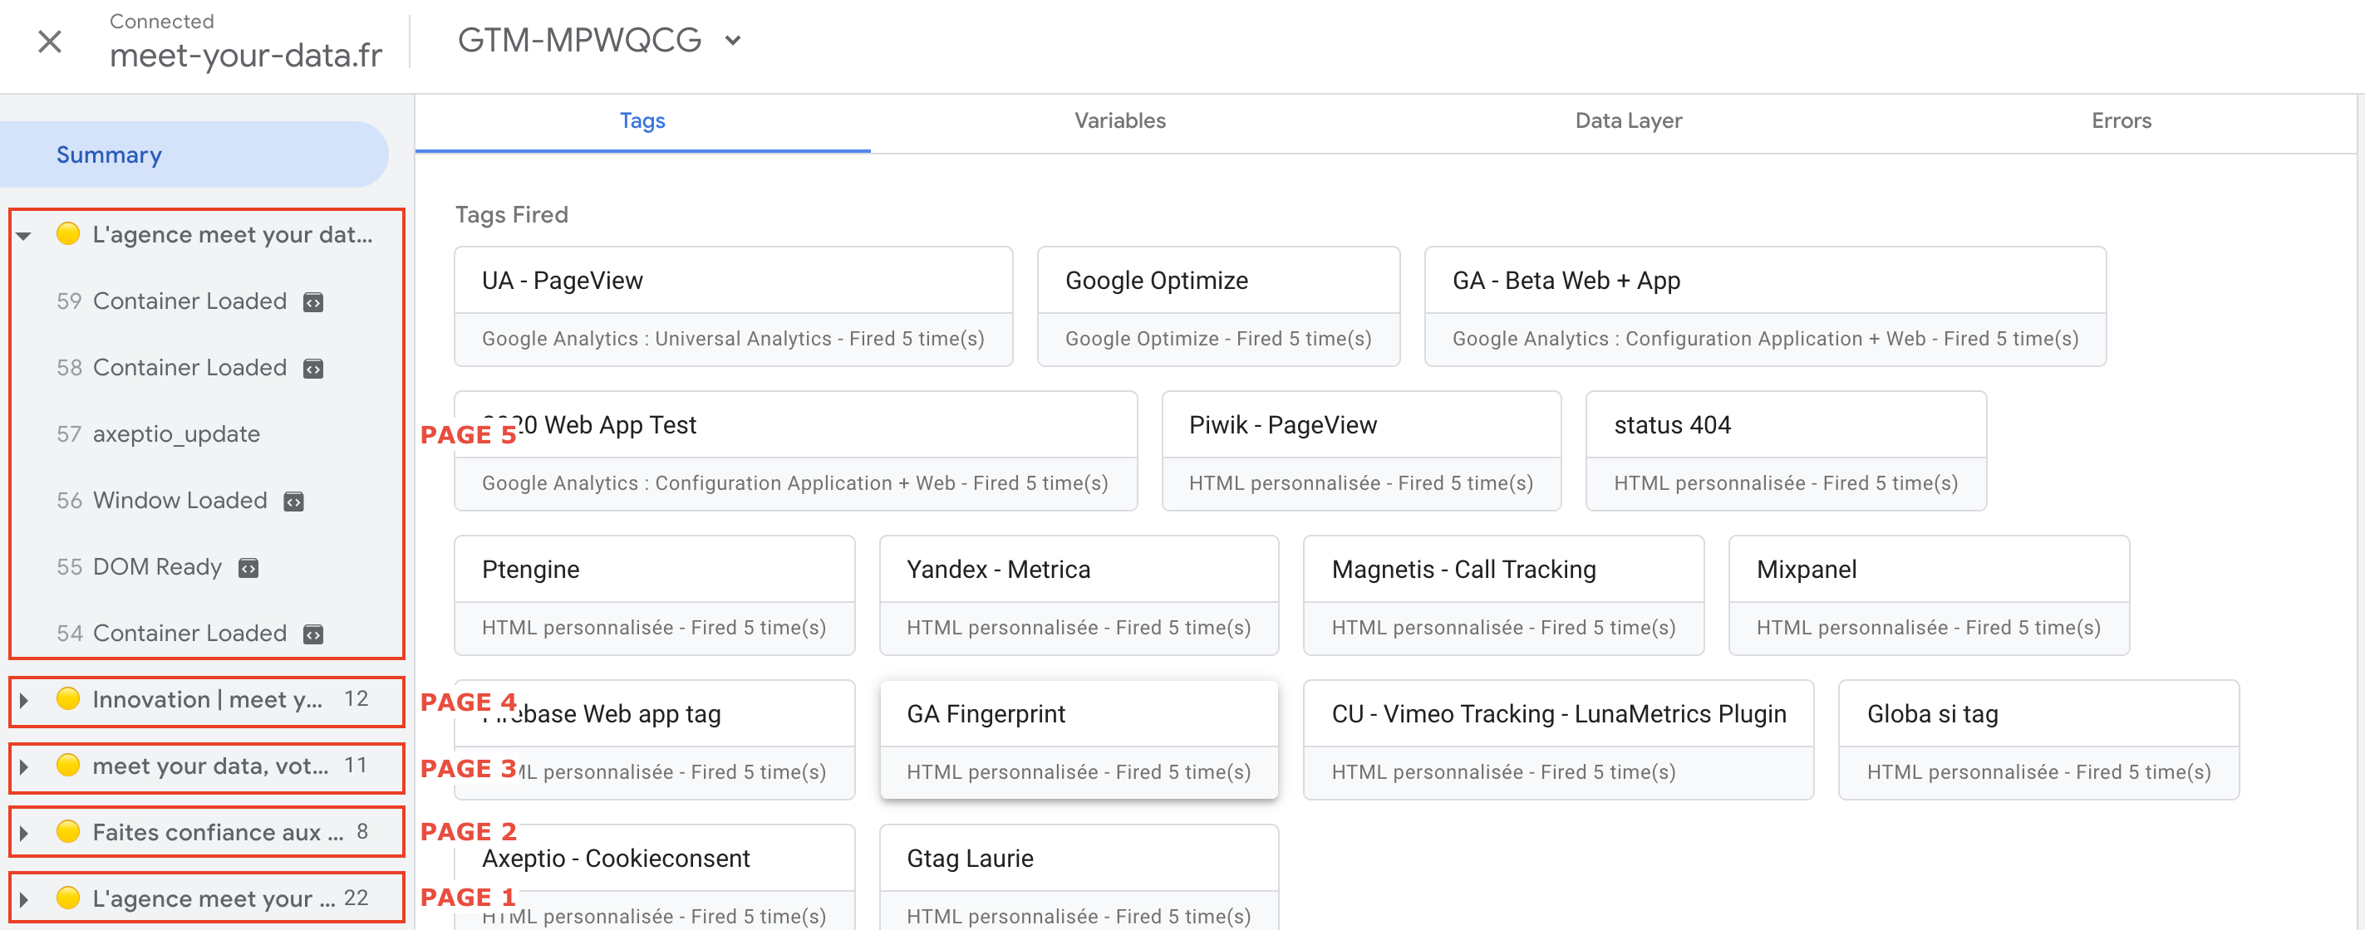Open the Gtag Laurie tag card
Viewport: 2365px width, 930px height.
click(x=1078, y=878)
